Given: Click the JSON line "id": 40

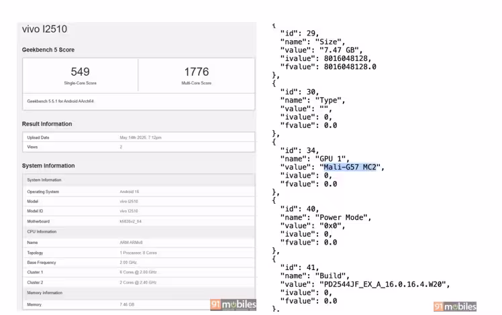Looking at the screenshot, I should (x=300, y=209).
